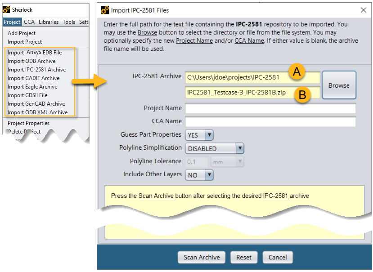The image size is (373, 272).
Task: Click the Browse button
Action: click(x=339, y=85)
